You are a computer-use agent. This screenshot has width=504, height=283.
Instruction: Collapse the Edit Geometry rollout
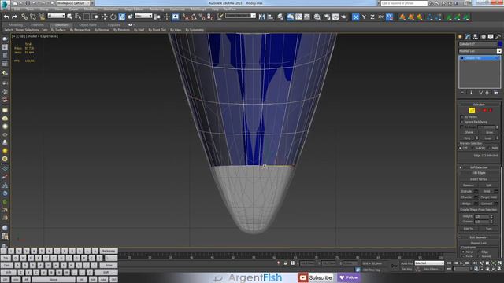[479, 237]
